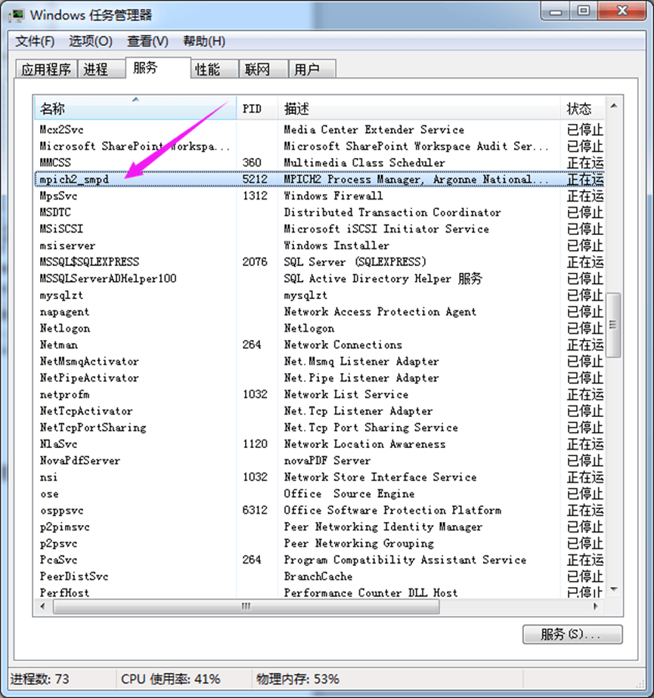Select the Microsoft SharePoint Workspa... row
654x698 pixels.
319,146
